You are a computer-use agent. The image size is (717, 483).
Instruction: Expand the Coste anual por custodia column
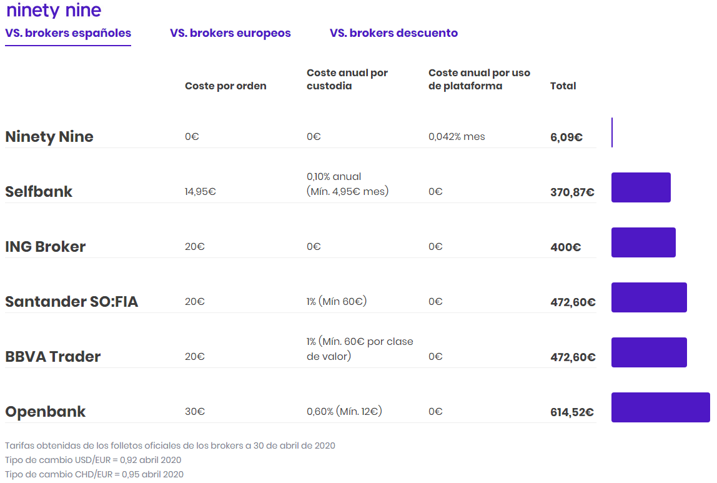[x=347, y=79]
